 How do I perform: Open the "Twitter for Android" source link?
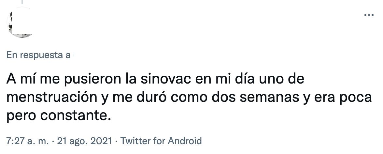(161, 141)
